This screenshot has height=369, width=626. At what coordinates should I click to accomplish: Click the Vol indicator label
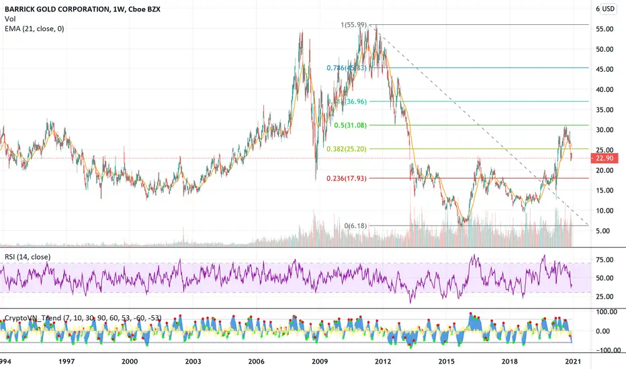(10, 19)
